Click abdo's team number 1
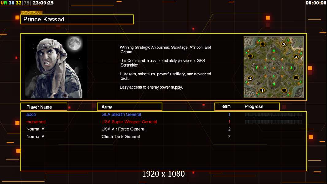 [229, 114]
